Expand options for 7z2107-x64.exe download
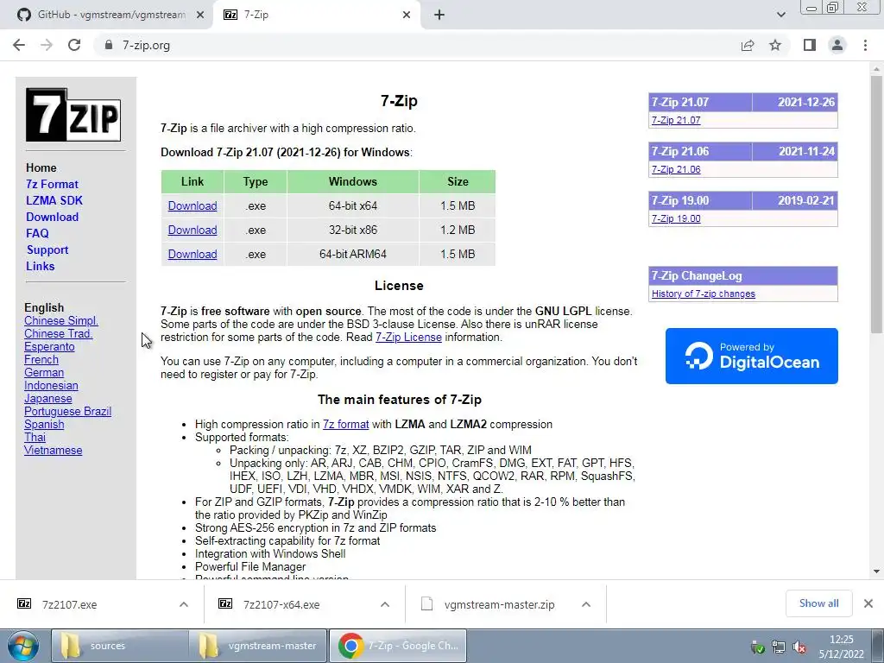The width and height of the screenshot is (884, 663). pos(385,604)
